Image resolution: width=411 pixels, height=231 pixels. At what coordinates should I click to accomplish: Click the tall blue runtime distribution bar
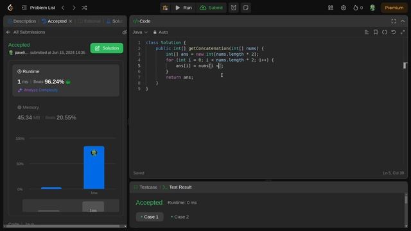click(x=94, y=167)
